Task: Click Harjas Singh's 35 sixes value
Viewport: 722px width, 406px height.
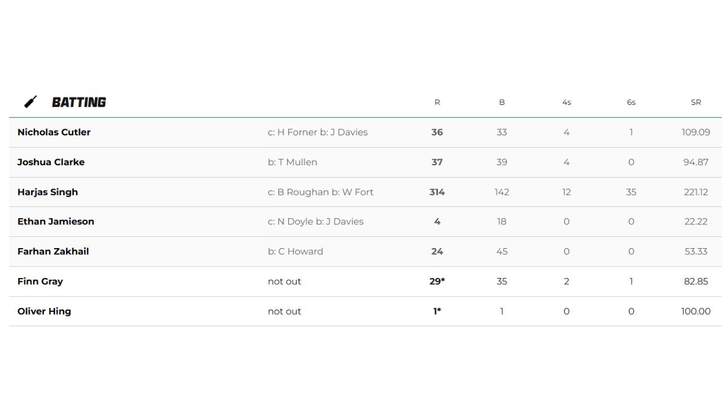Action: (631, 192)
